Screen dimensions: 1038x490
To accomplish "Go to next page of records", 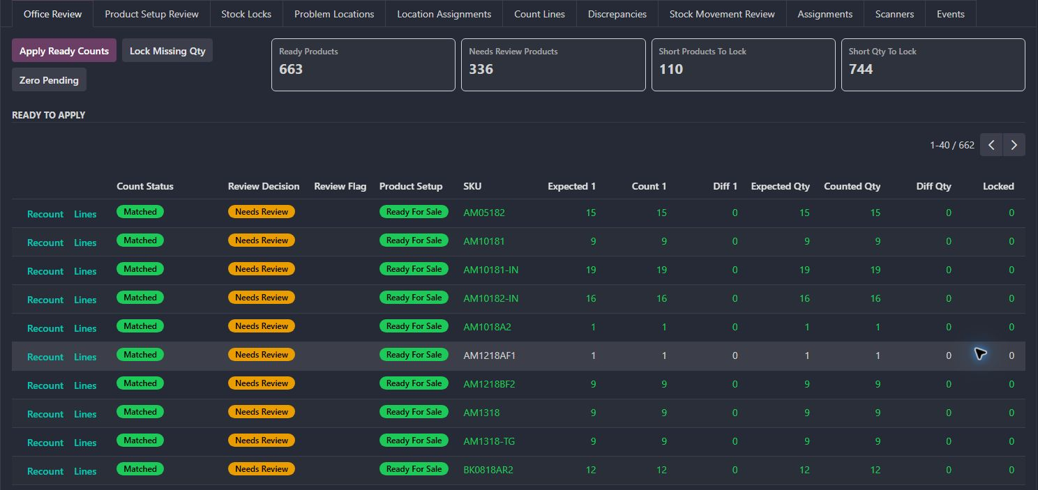I will click(x=1014, y=145).
